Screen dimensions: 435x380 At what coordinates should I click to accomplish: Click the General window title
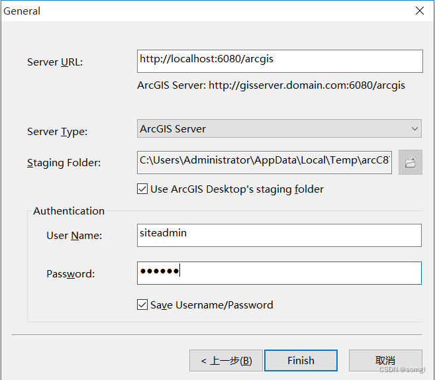pos(22,11)
